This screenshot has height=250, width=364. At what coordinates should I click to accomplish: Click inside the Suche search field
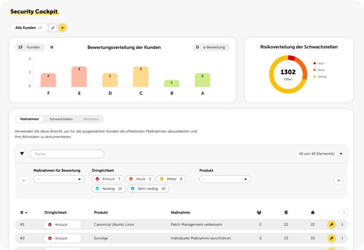click(x=66, y=154)
